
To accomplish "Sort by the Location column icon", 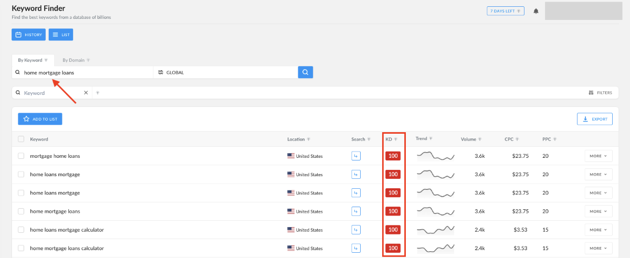I will (x=309, y=139).
